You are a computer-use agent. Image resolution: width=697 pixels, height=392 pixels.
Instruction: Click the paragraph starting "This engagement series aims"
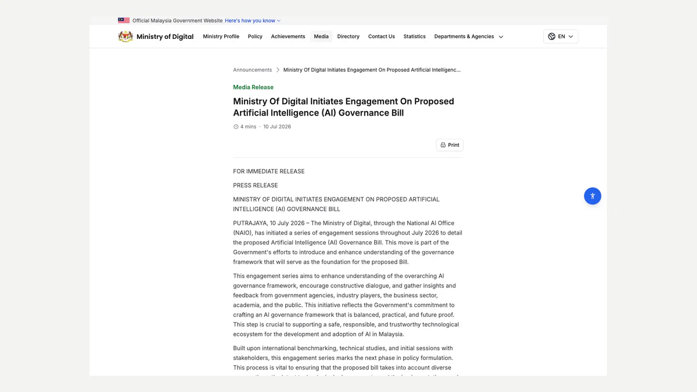click(347, 305)
